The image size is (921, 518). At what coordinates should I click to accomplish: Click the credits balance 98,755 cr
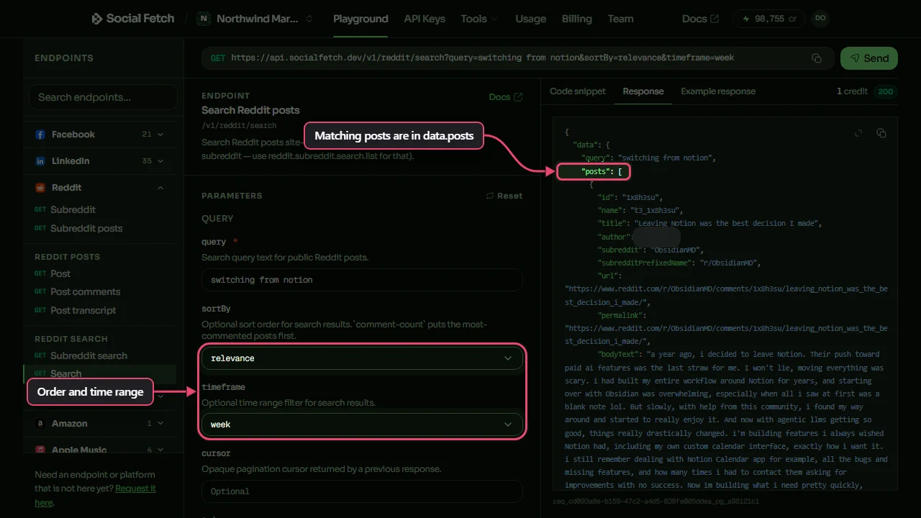pyautogui.click(x=768, y=19)
